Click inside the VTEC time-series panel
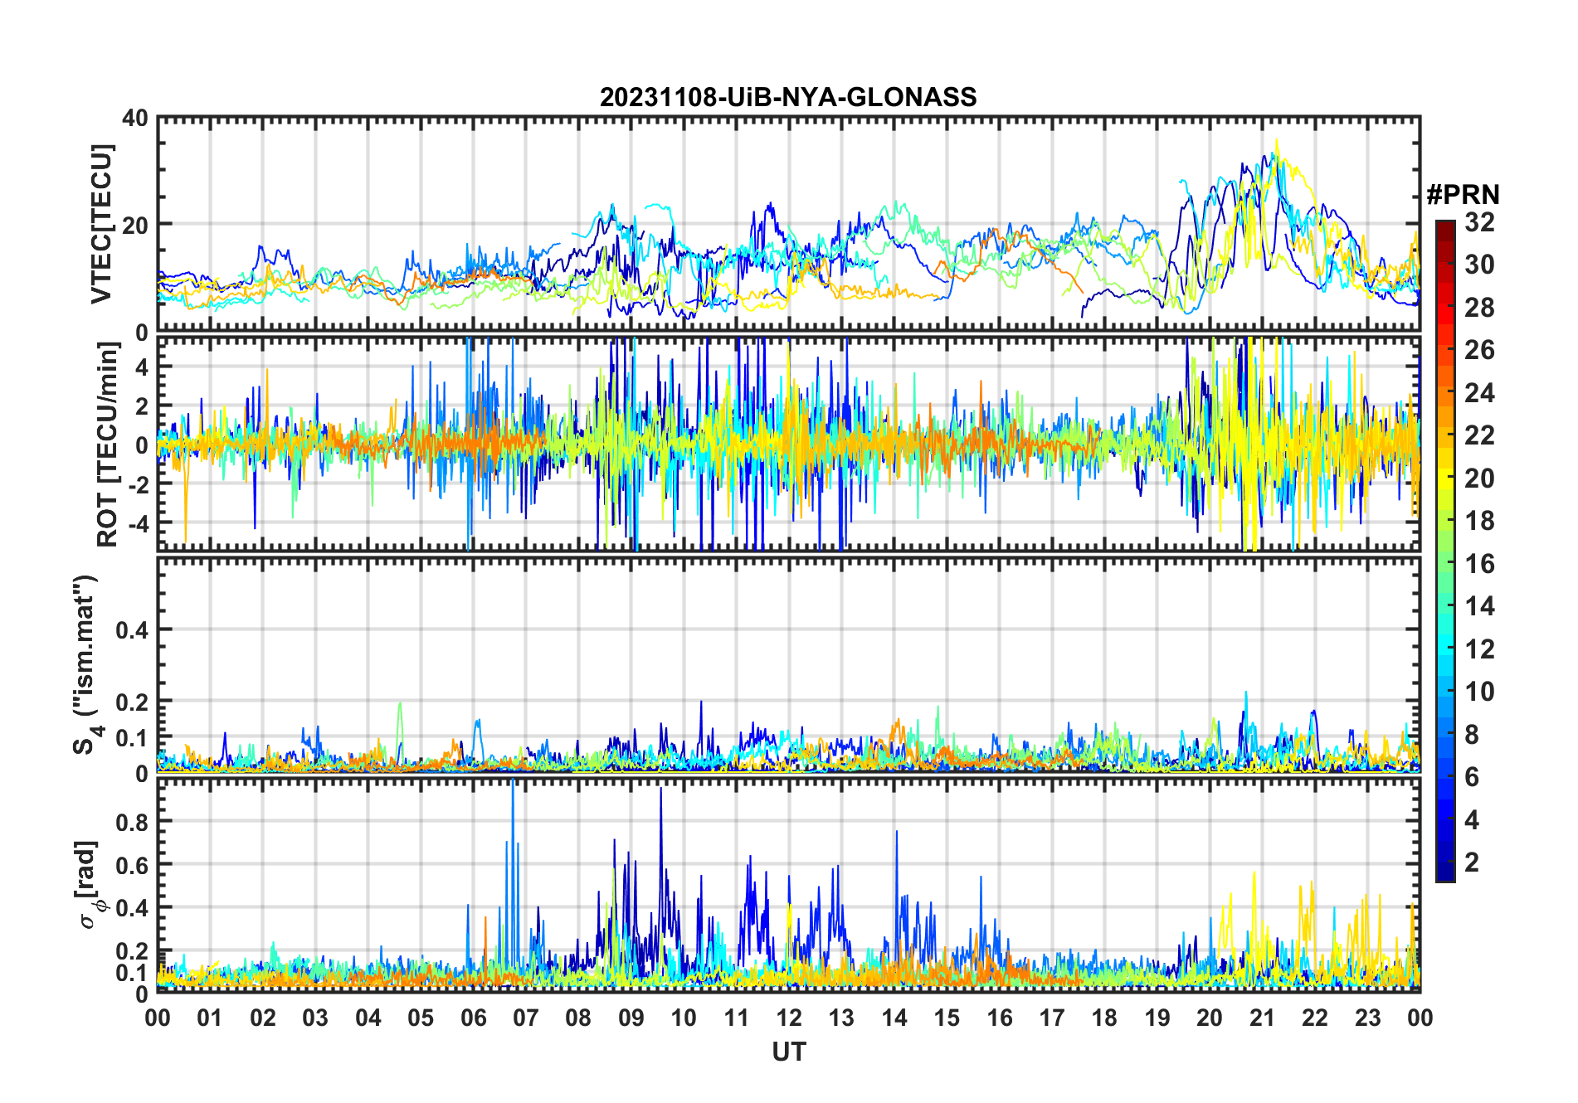 click(788, 224)
